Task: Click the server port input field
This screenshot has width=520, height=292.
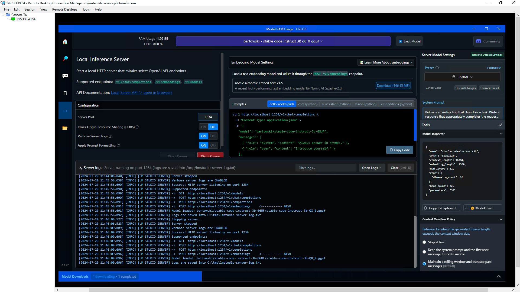Action: [x=209, y=117]
